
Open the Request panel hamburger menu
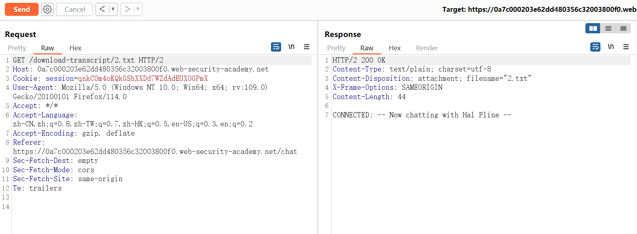[x=307, y=47]
